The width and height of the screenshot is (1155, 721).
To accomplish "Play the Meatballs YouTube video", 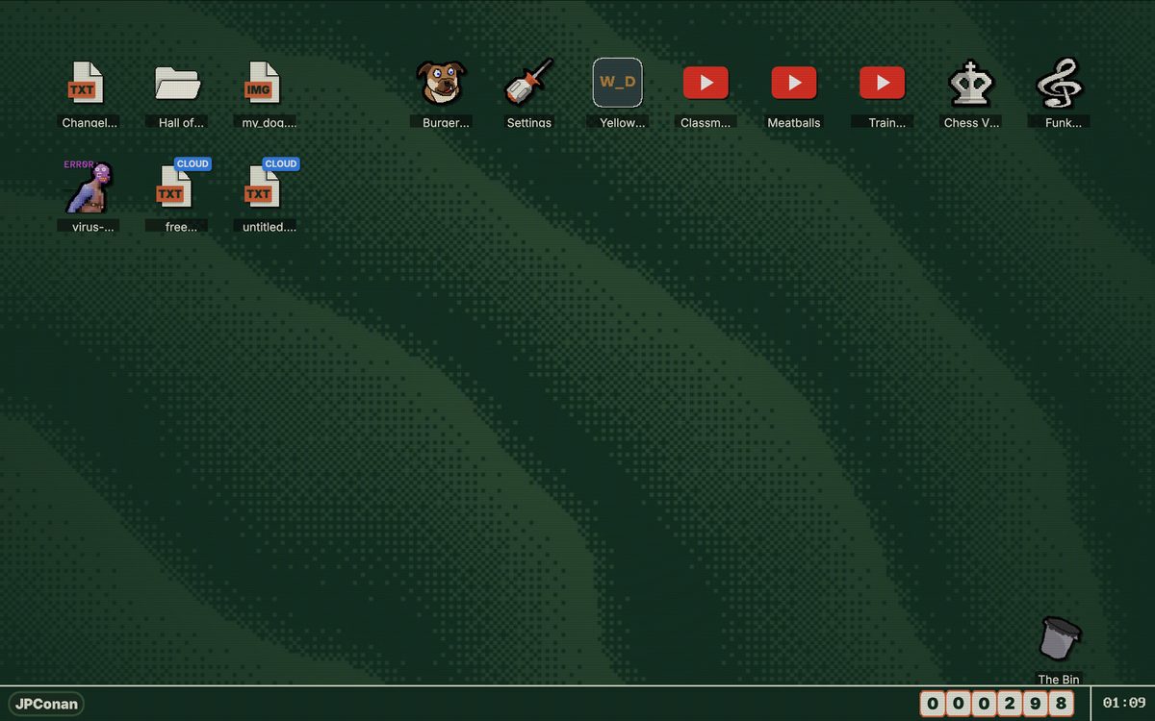I will pos(793,82).
